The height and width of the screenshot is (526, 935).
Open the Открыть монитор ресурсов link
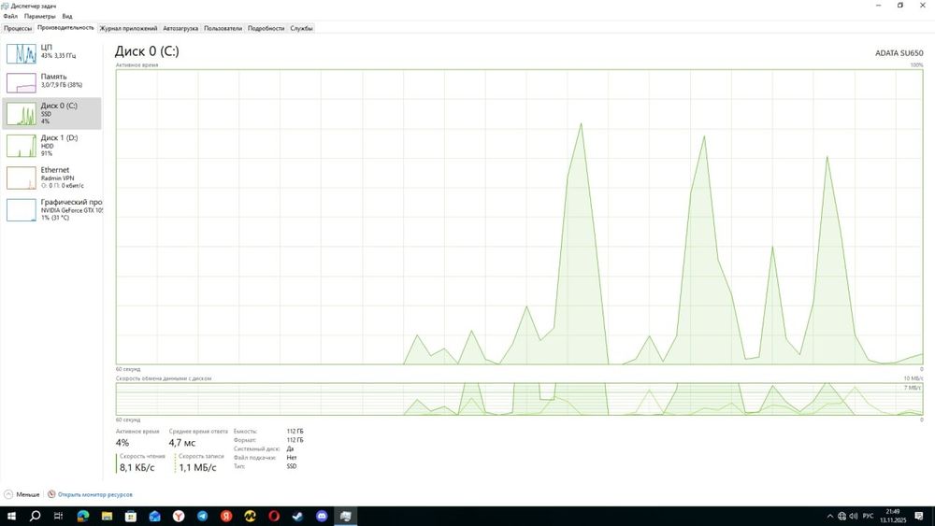90,494
